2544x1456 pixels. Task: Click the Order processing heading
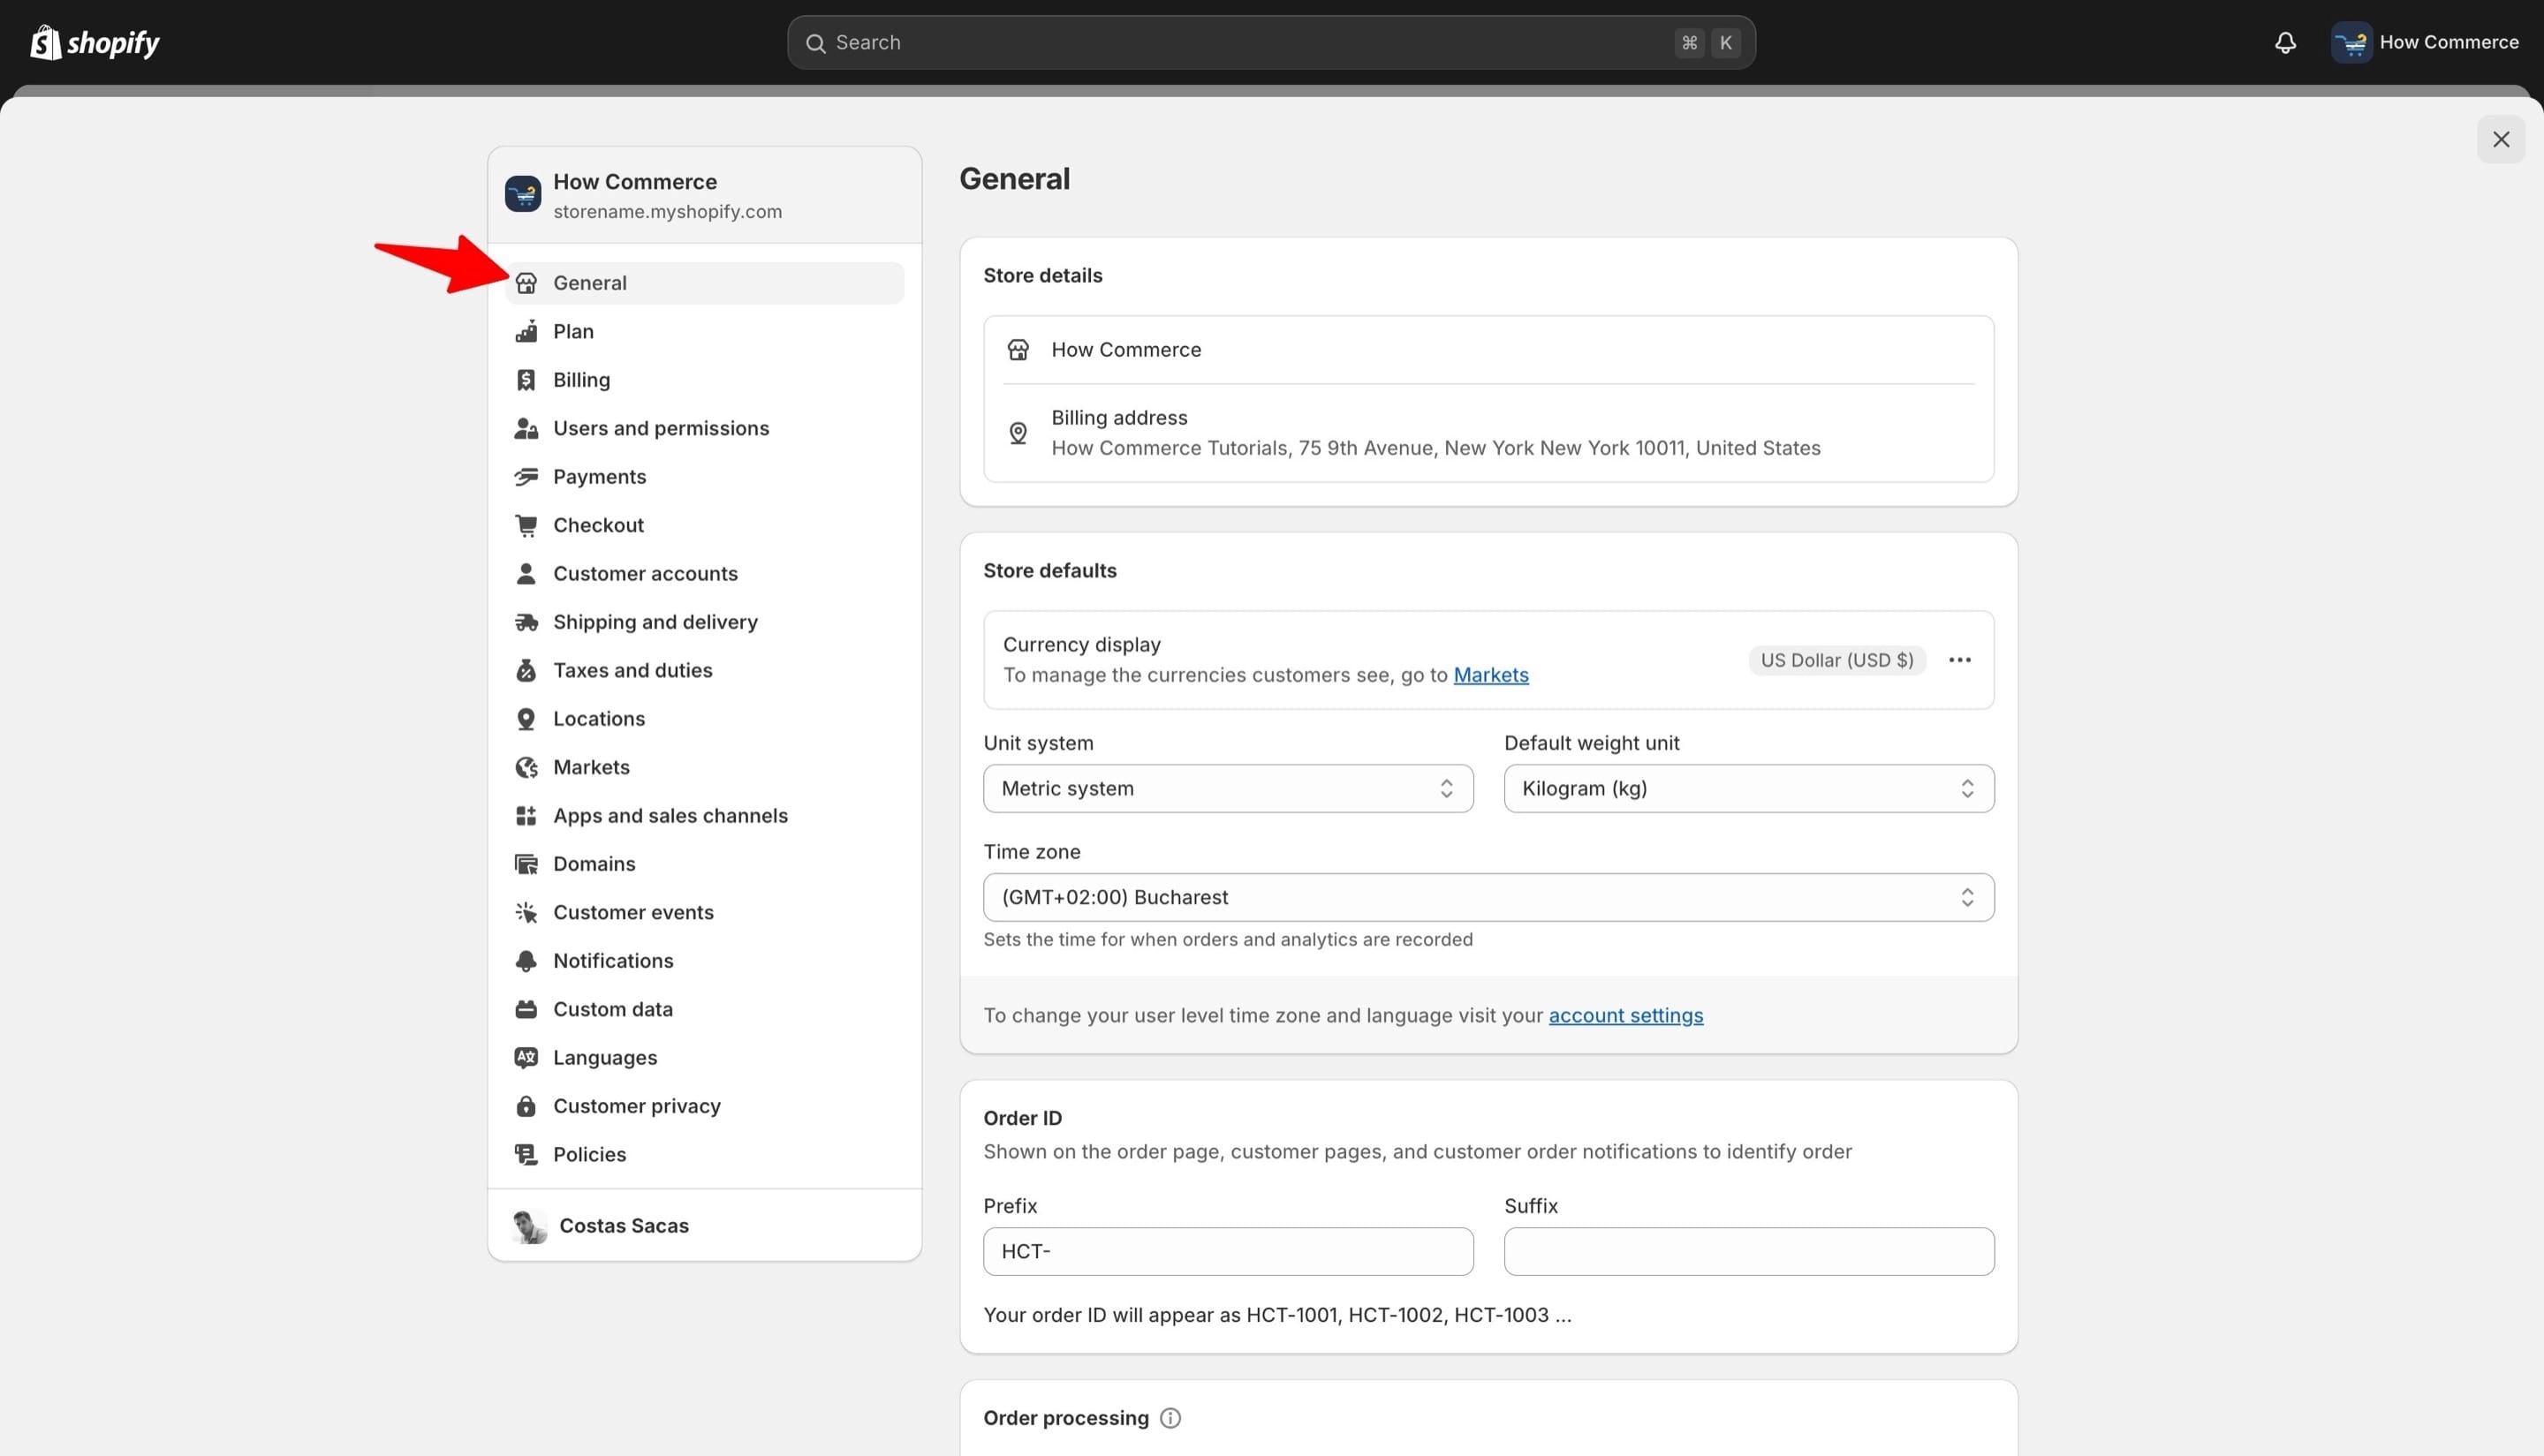(1065, 1418)
